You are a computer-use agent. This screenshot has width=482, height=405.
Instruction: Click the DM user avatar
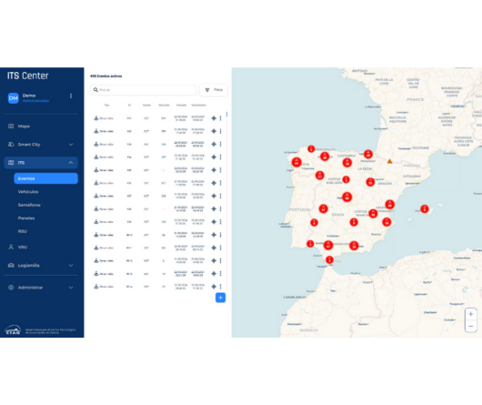pyautogui.click(x=14, y=98)
